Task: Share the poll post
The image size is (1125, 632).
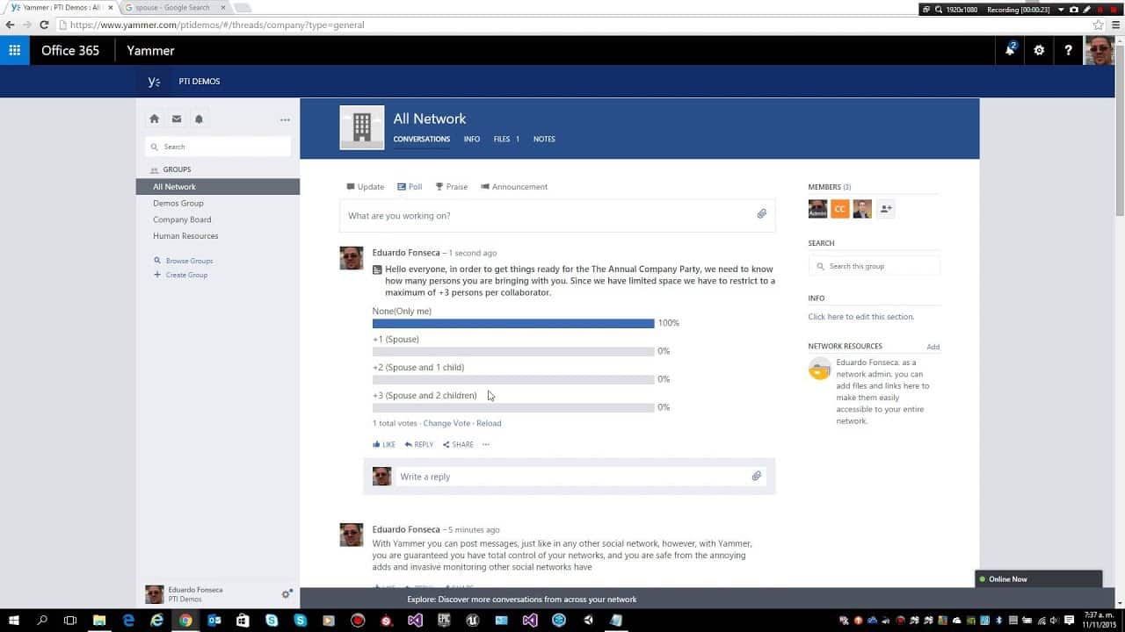Action: (x=458, y=445)
